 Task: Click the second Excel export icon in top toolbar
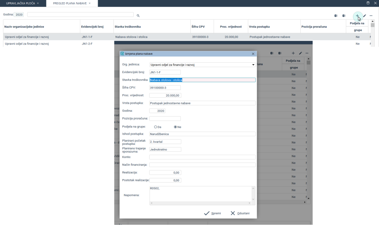(344, 16)
